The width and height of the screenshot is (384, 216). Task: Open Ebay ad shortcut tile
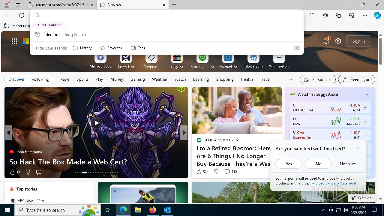tap(177, 61)
